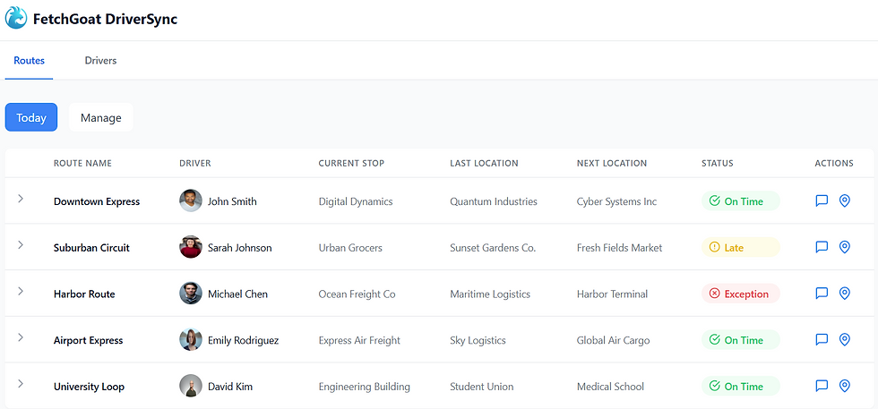
Task: Click the Today button
Action: coord(31,117)
